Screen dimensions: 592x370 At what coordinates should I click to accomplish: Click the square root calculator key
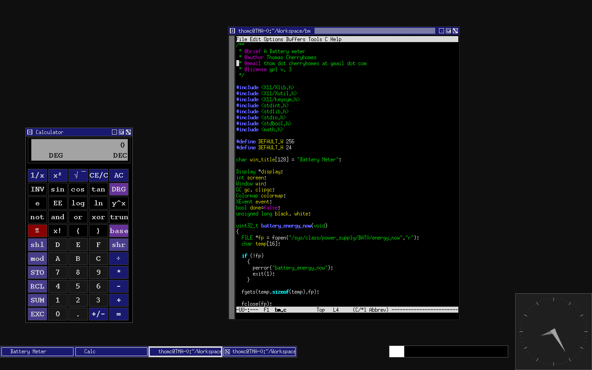(78, 175)
